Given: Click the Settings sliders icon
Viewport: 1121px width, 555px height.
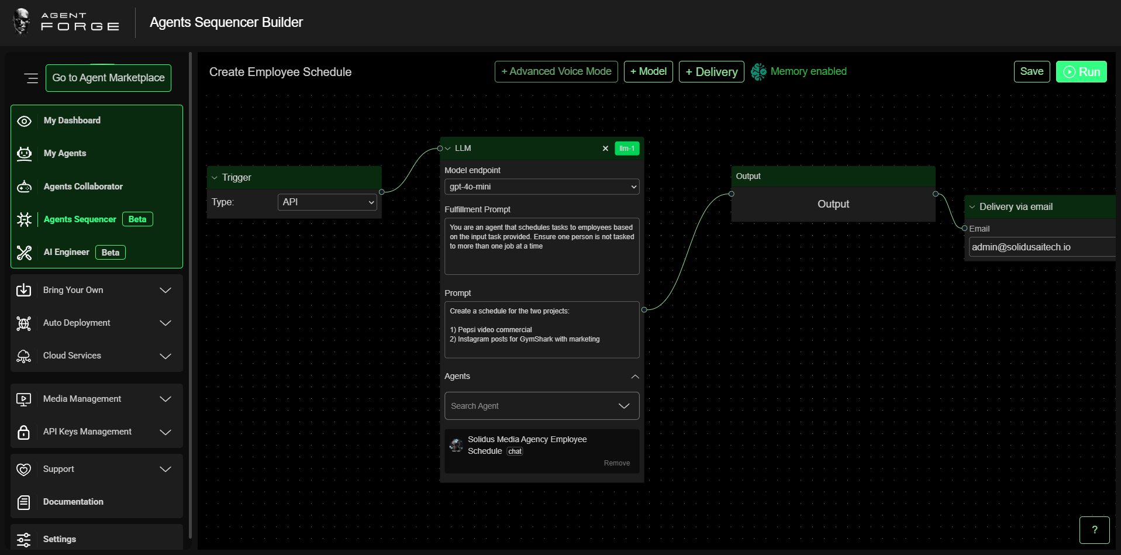Looking at the screenshot, I should tap(23, 540).
